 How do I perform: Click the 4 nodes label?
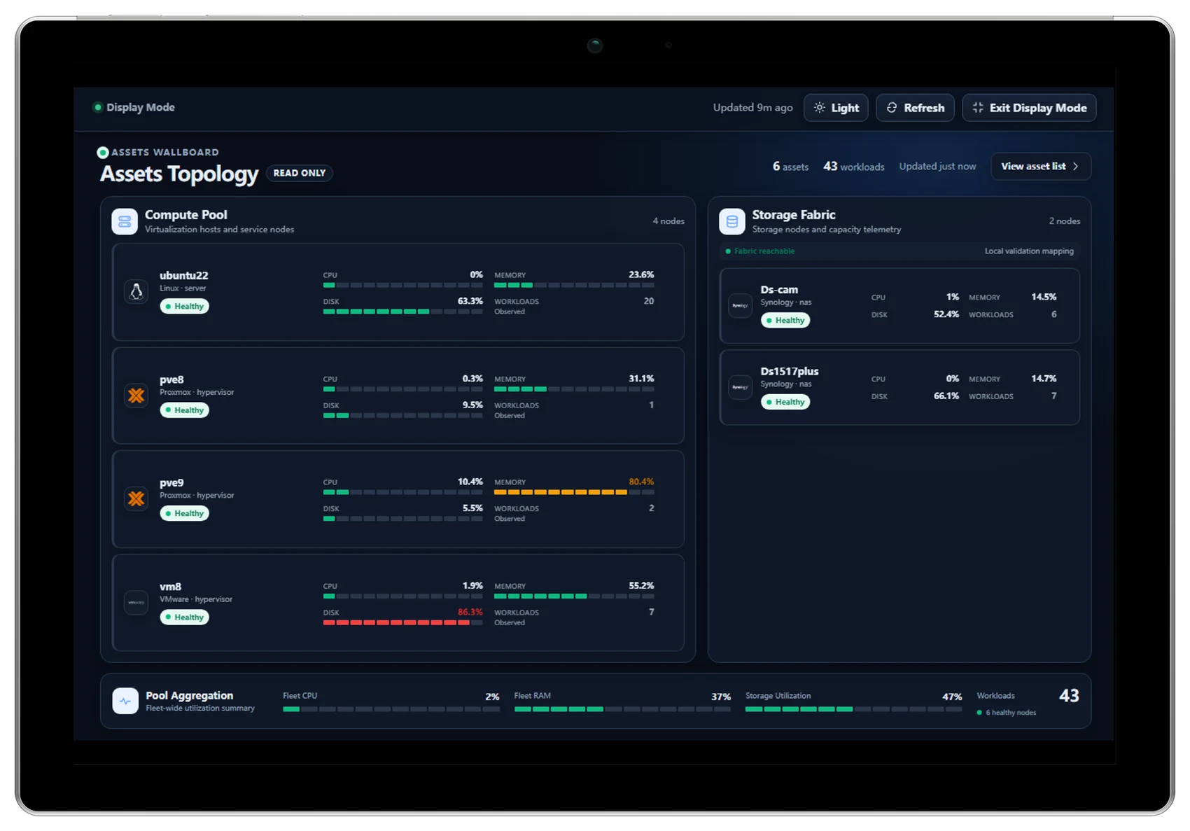pos(668,221)
